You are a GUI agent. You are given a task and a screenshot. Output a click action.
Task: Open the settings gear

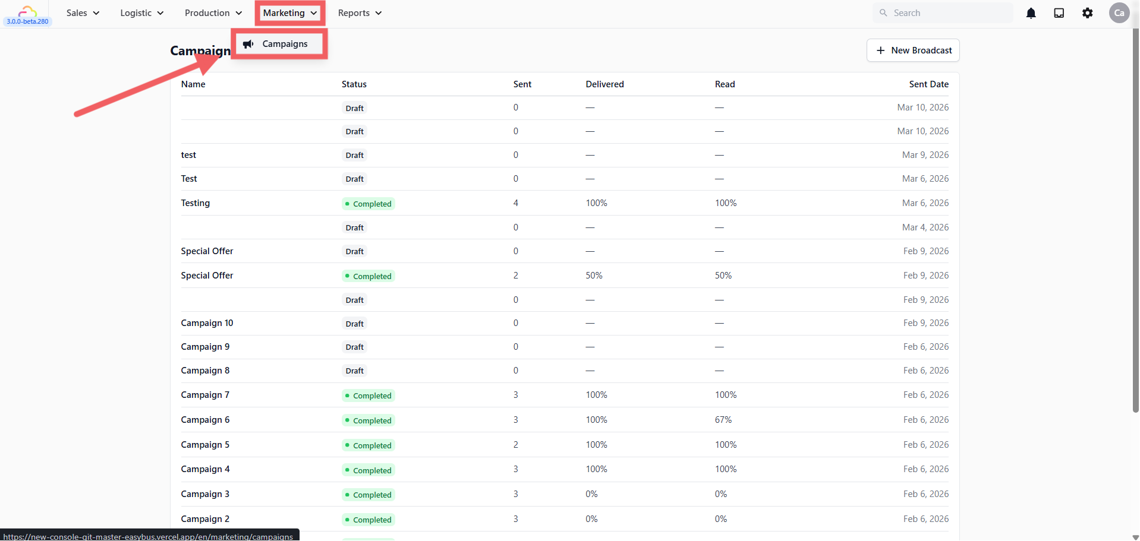click(x=1088, y=13)
